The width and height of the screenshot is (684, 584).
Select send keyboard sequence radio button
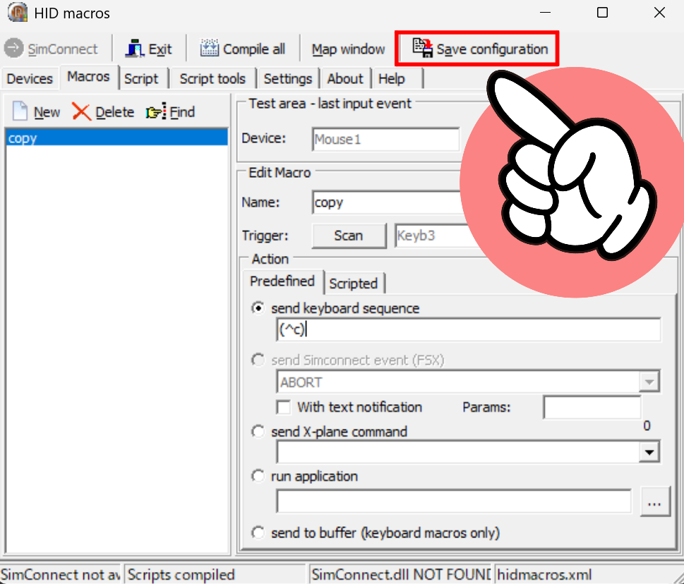pos(258,308)
